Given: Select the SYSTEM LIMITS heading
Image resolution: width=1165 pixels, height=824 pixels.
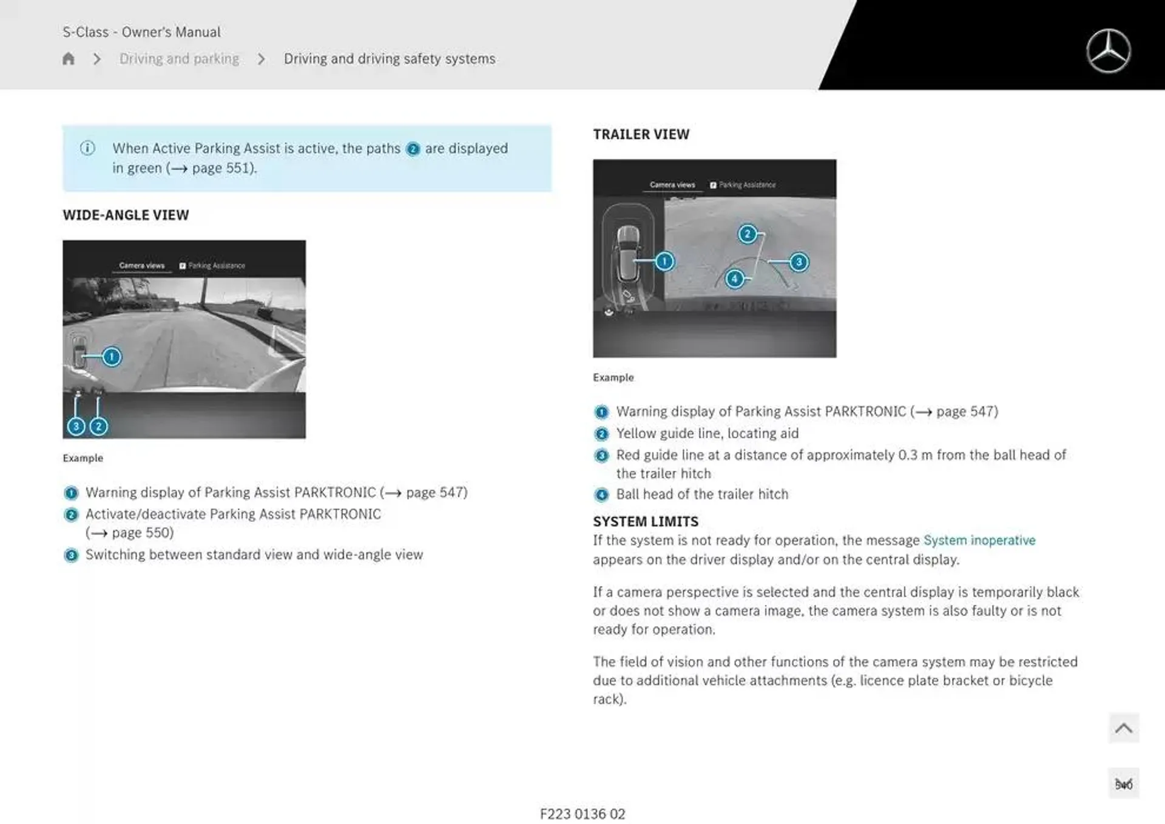Looking at the screenshot, I should click(x=646, y=521).
